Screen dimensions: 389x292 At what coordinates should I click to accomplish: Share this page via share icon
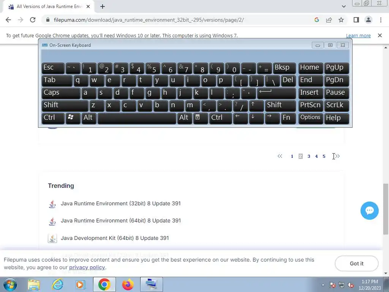tap(329, 20)
